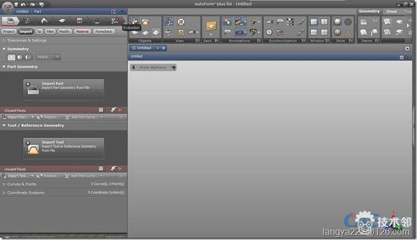Click the chain link icon in Synchronization
This screenshot has width=417, height=240.
click(x=301, y=22)
